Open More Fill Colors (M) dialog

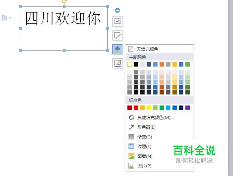[x=159, y=118]
